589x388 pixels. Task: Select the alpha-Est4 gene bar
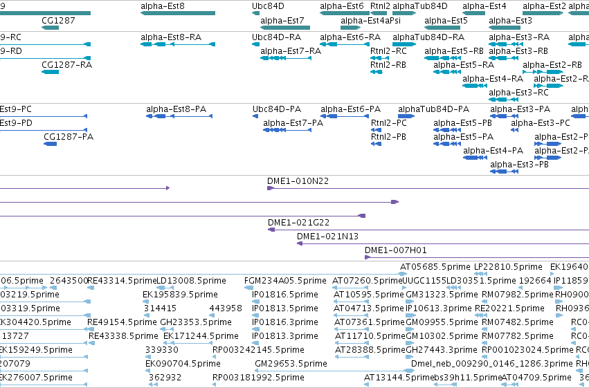point(473,13)
